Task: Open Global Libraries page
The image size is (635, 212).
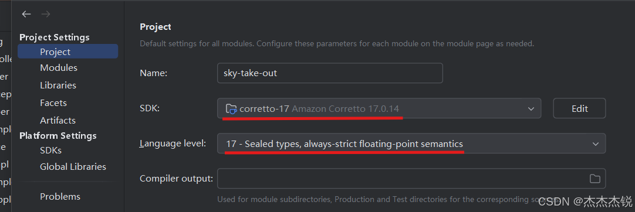Action: (73, 167)
